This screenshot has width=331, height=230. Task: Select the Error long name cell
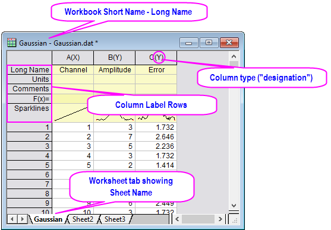[156, 70]
